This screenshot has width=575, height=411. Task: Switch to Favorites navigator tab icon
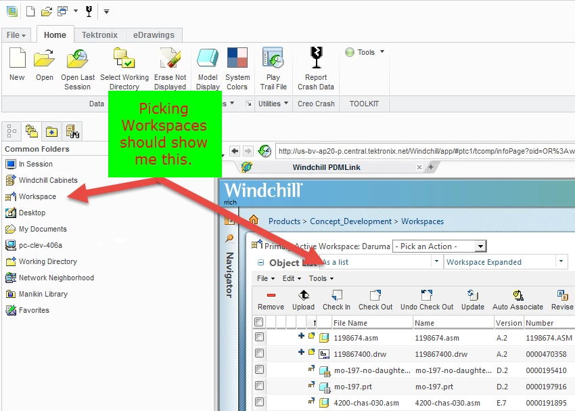[51, 131]
